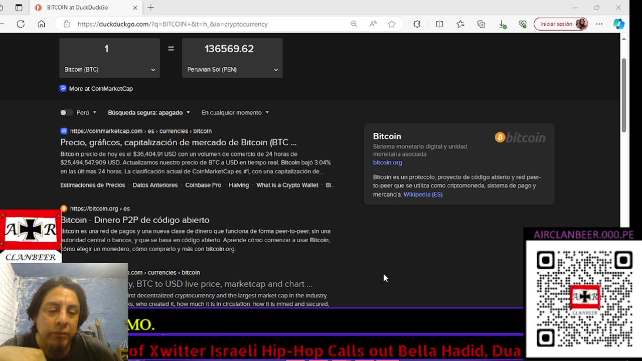This screenshot has height=361, width=642.
Task: Click bitcoin.org favicon in result
Action: 64,209
